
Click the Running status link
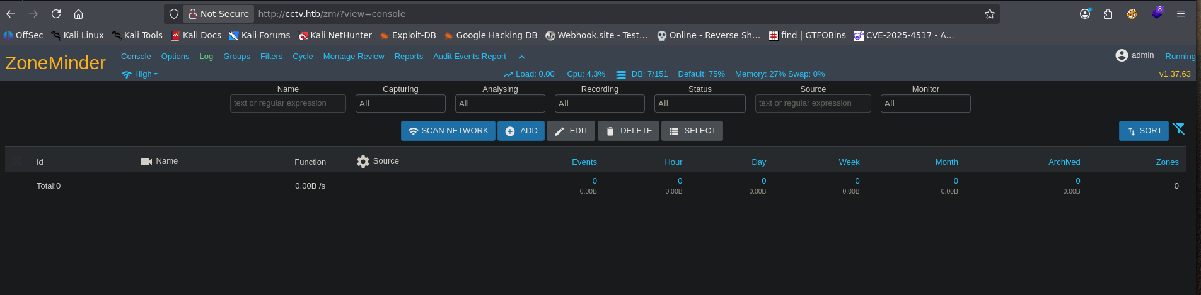point(1180,57)
